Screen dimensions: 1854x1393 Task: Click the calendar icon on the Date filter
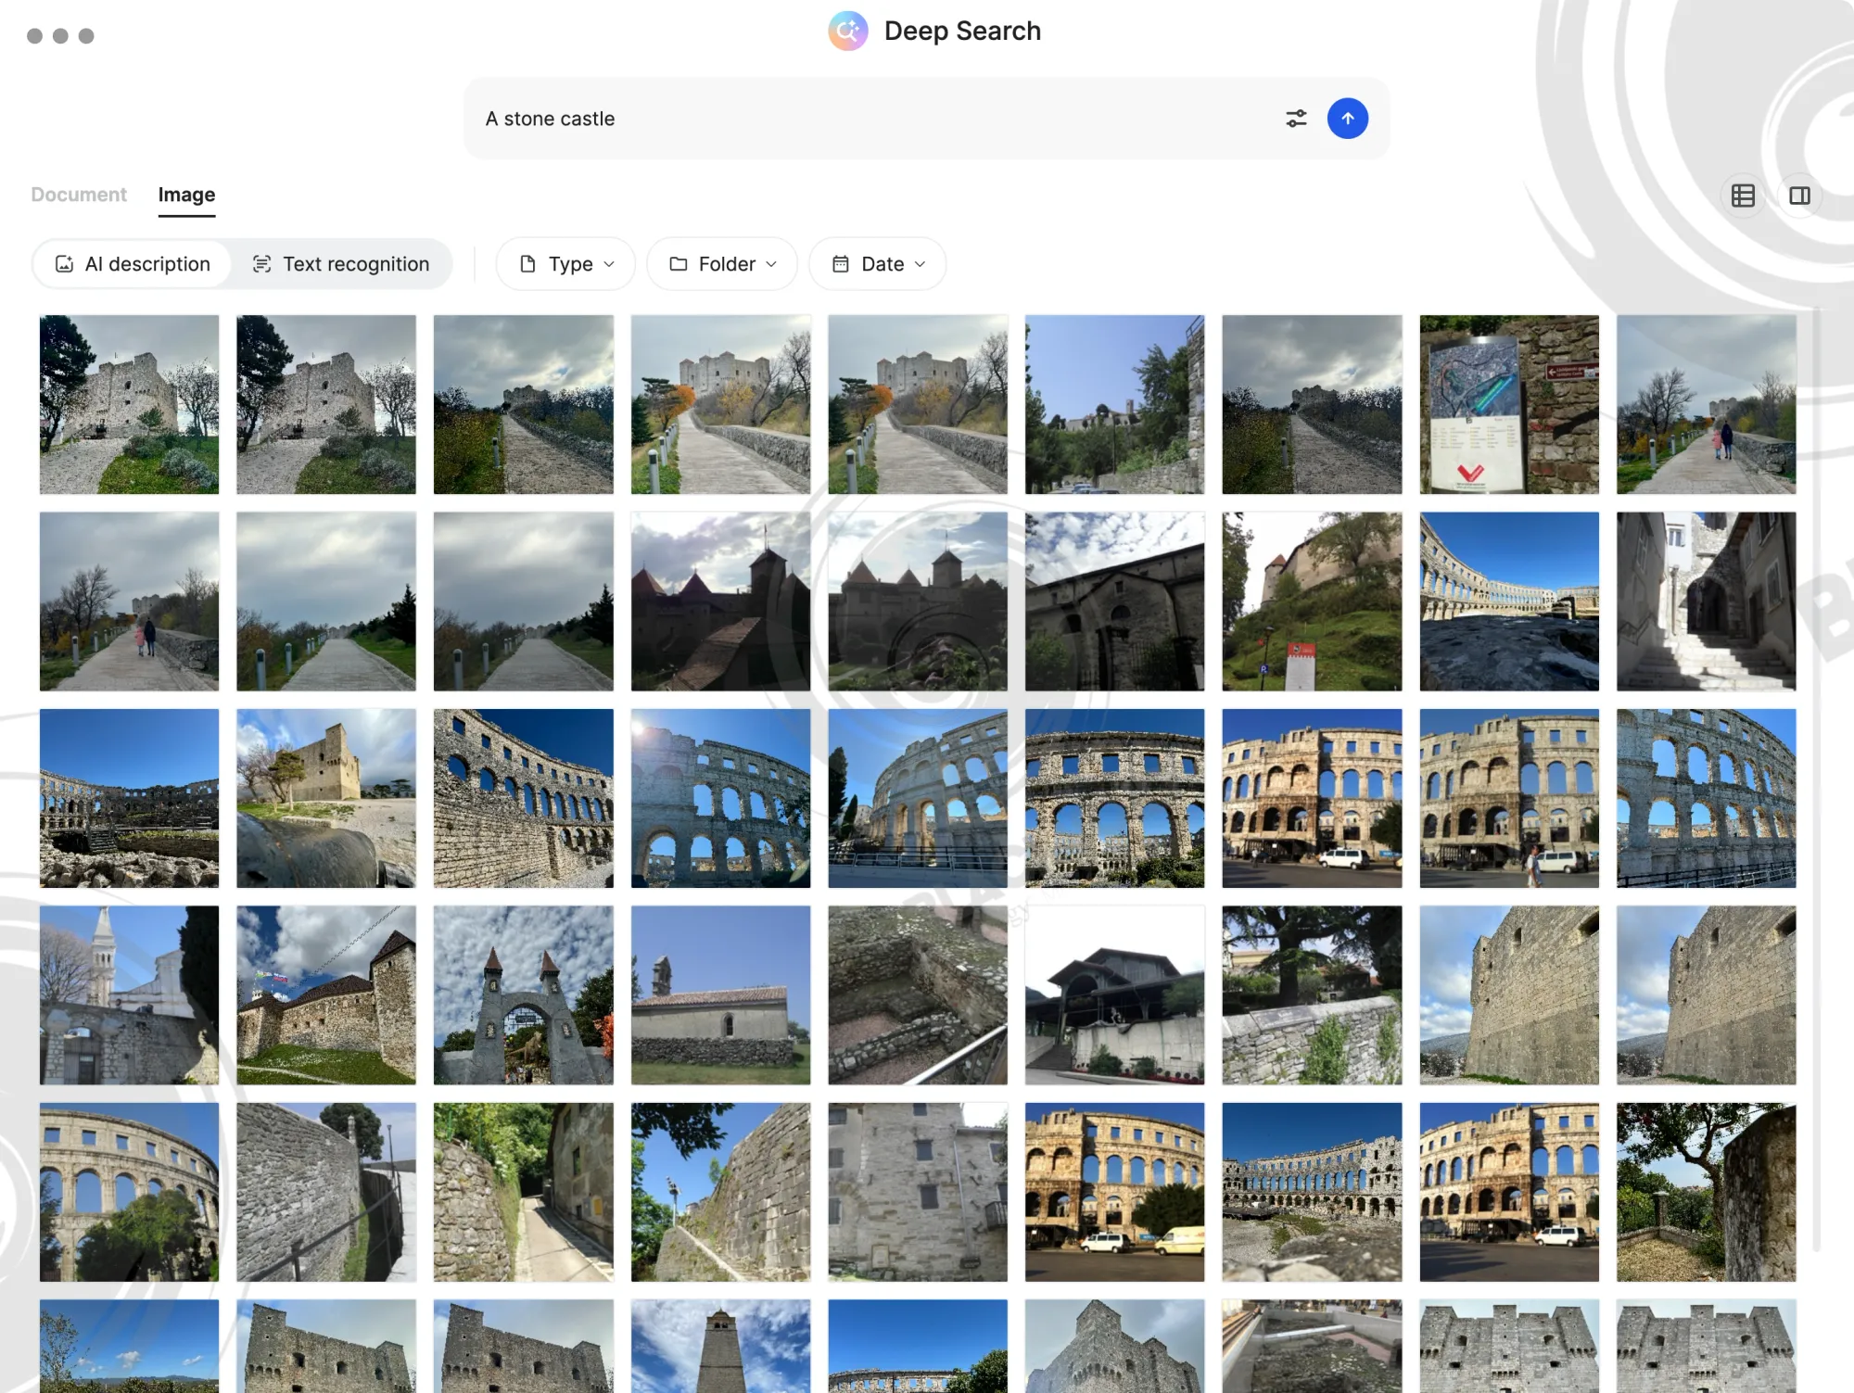841,264
